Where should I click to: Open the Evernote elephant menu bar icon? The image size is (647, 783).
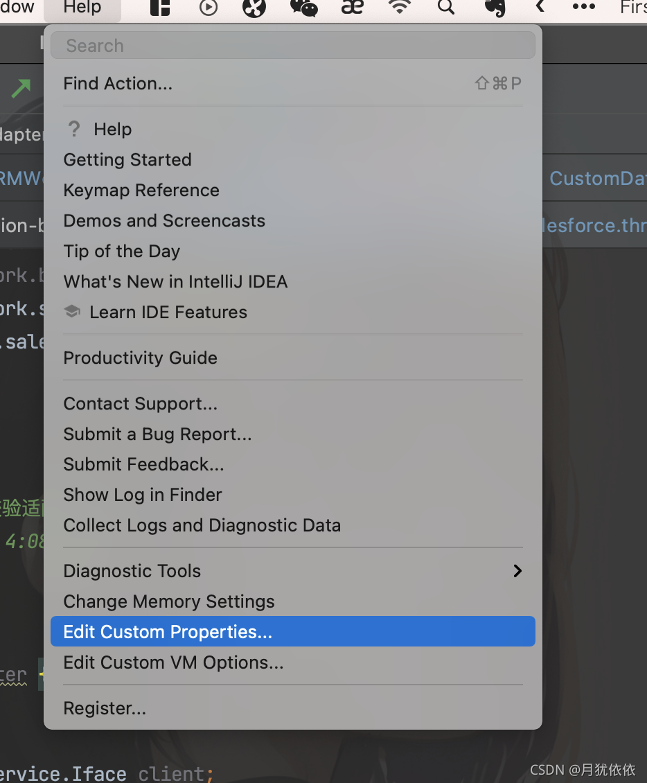(495, 8)
